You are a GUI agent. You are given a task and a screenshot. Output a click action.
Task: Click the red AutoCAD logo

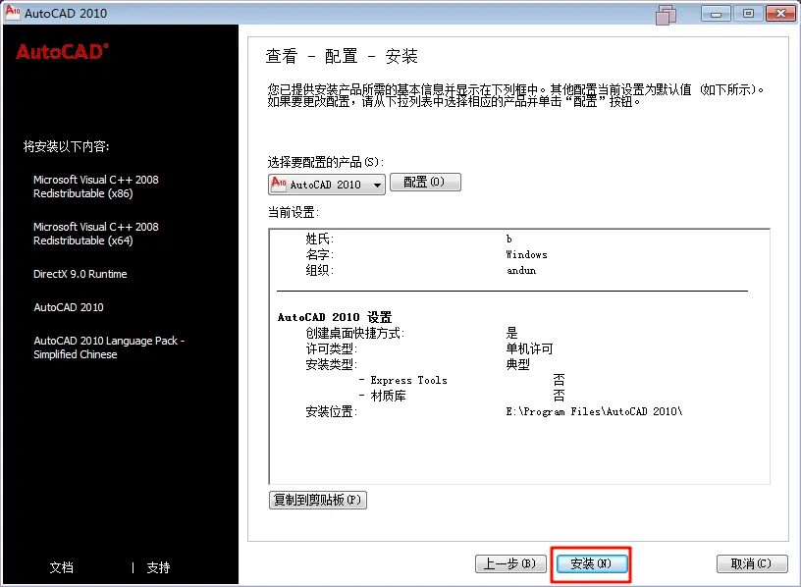coord(62,52)
